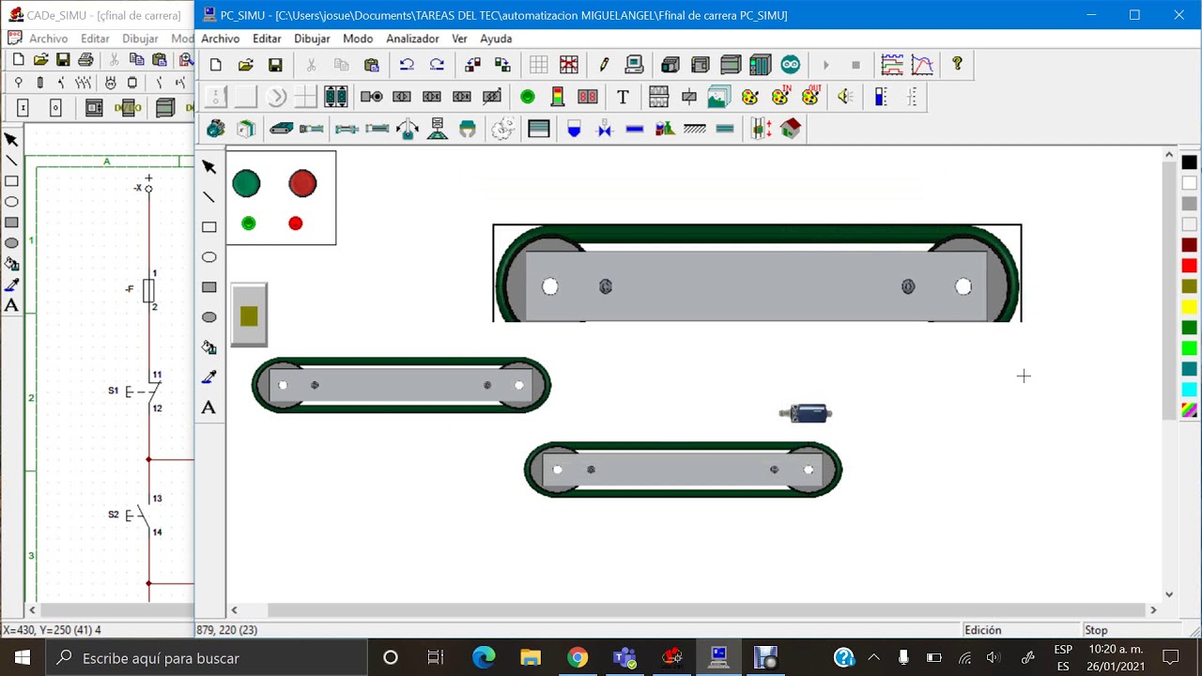Pick the cyan color swatch
The width and height of the screenshot is (1202, 676).
1190,390
